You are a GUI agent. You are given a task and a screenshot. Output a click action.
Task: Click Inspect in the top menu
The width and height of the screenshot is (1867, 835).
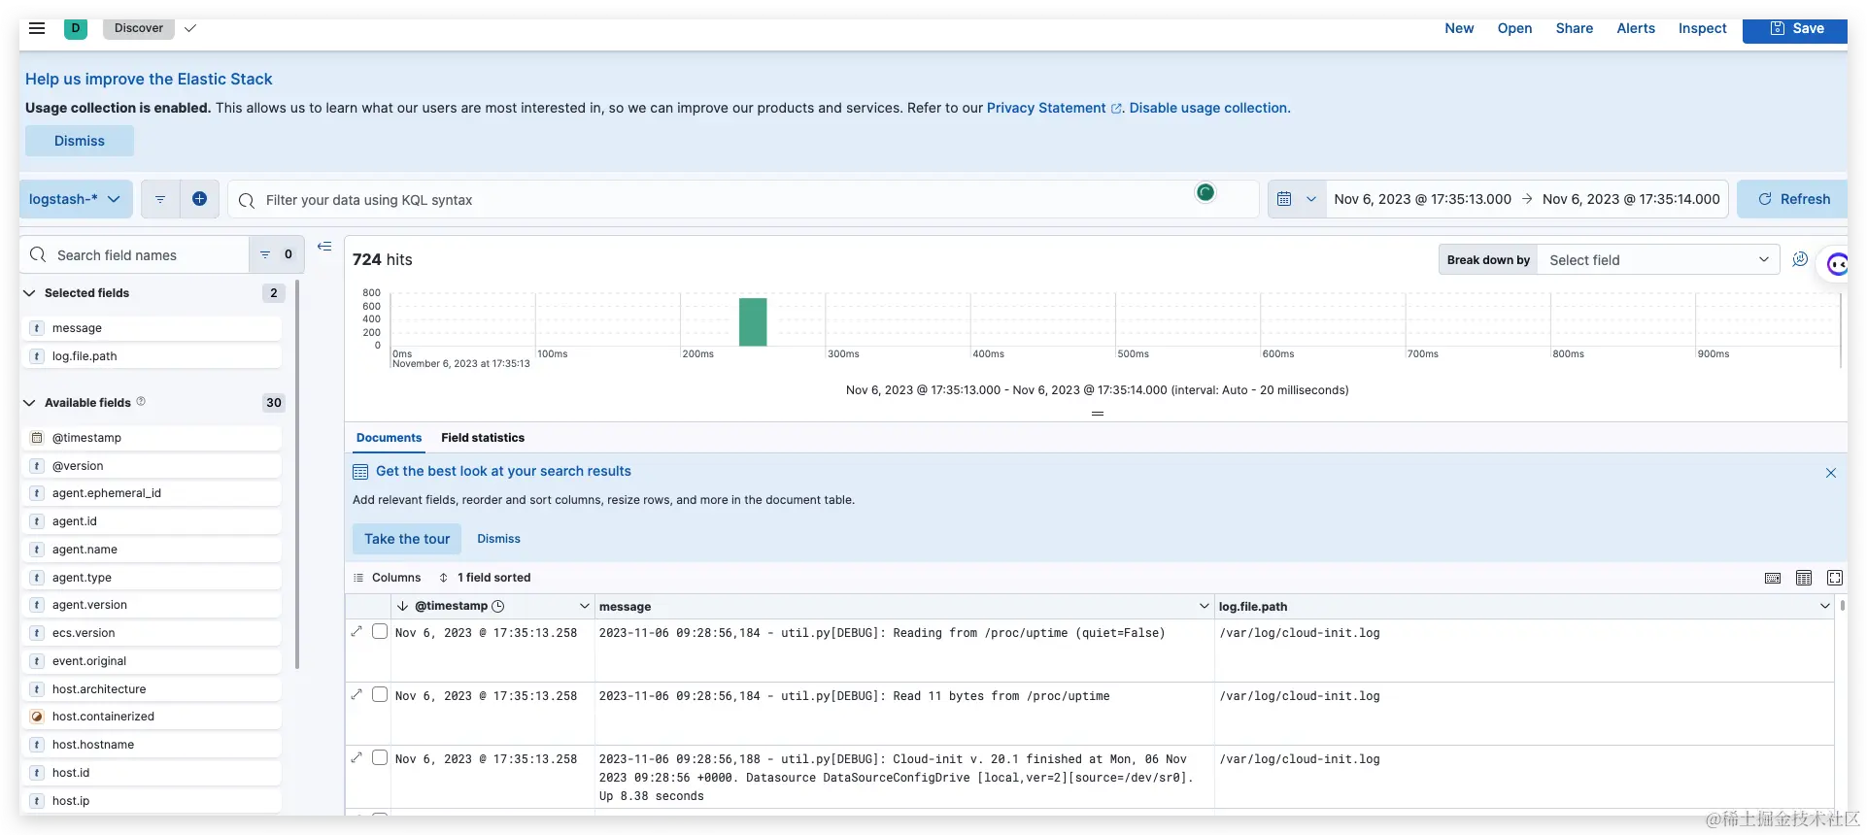coord(1702,28)
